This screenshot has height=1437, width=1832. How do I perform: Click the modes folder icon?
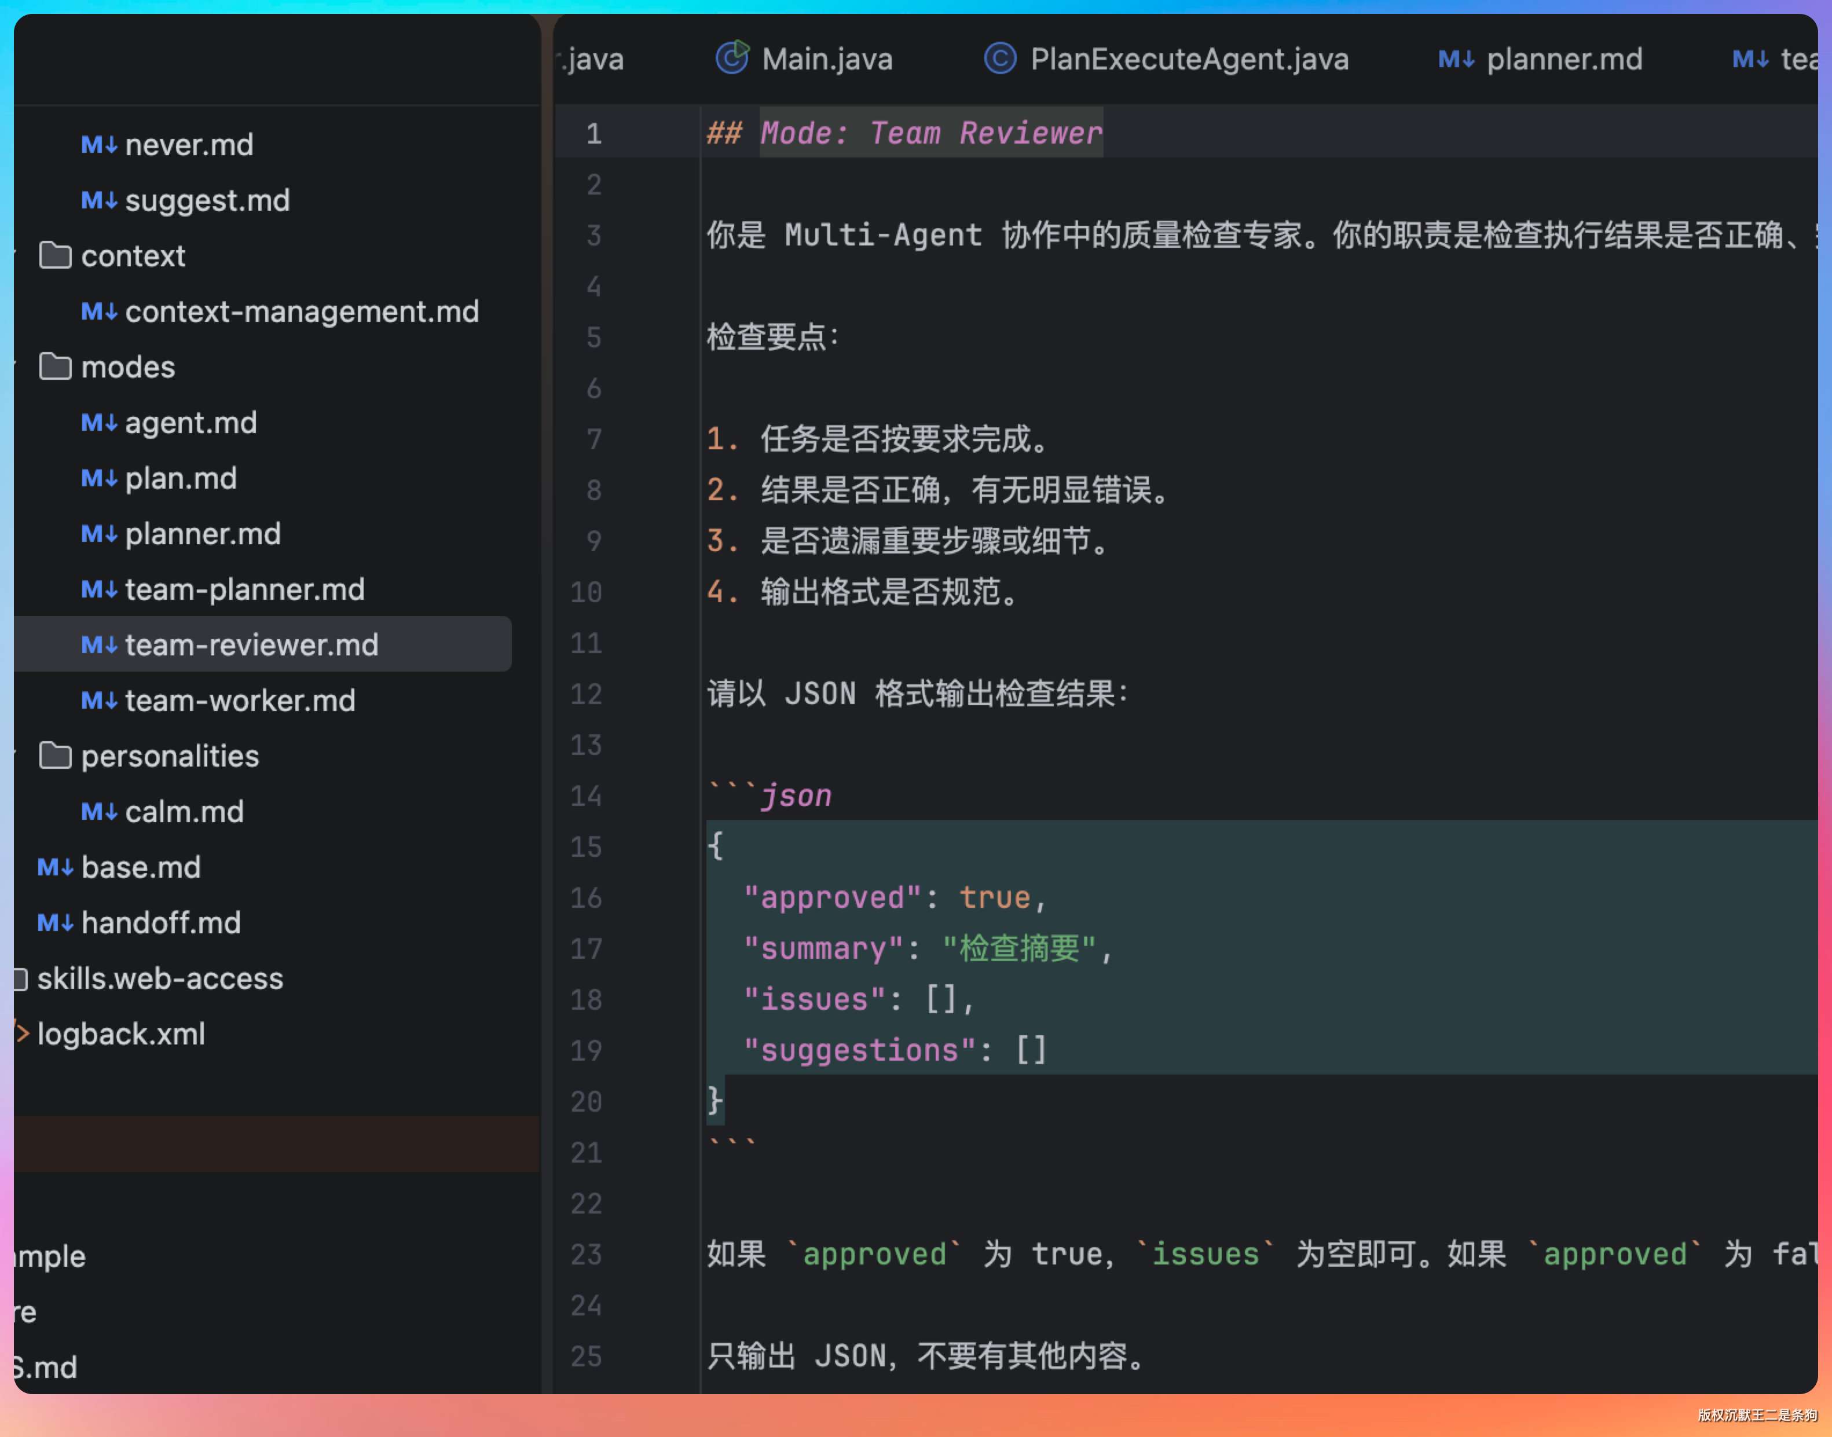point(56,366)
